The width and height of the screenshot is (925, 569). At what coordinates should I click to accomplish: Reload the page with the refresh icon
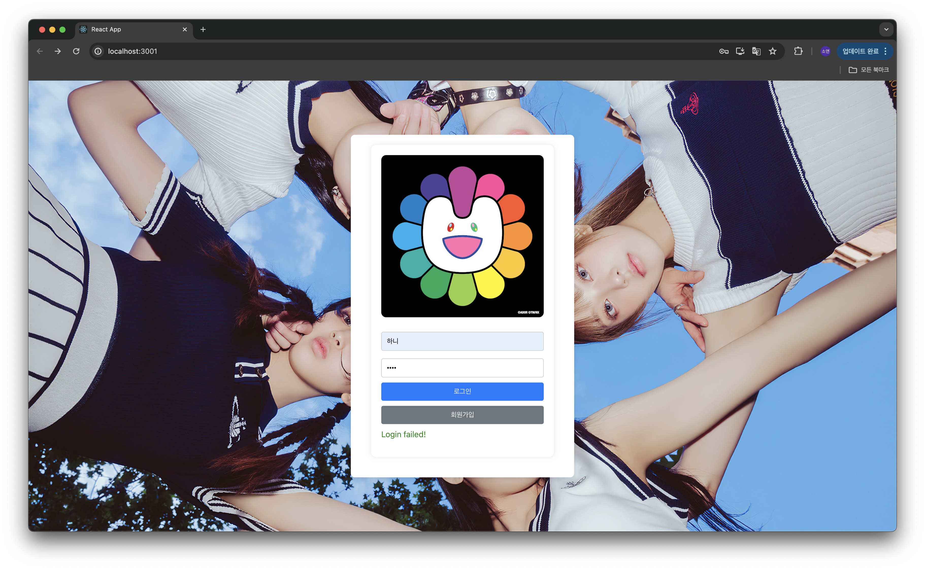76,51
